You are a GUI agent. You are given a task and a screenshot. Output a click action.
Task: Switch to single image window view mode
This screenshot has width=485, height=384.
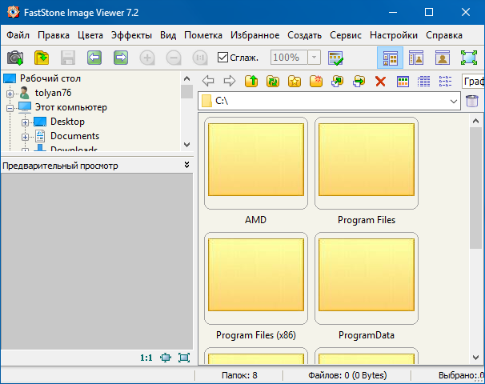443,58
